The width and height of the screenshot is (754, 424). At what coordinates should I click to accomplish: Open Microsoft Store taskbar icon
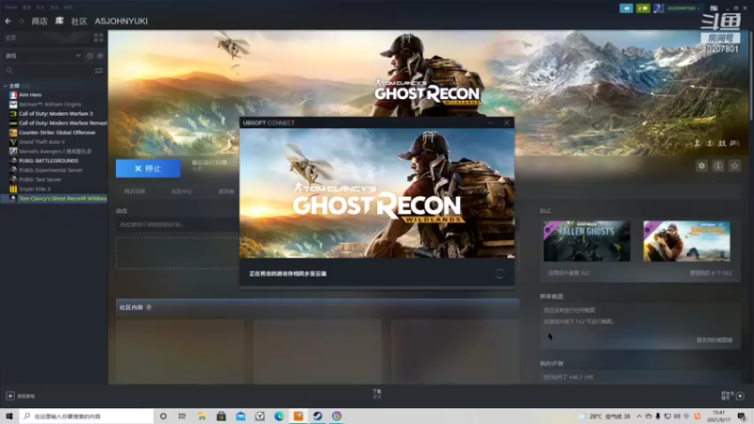(221, 416)
